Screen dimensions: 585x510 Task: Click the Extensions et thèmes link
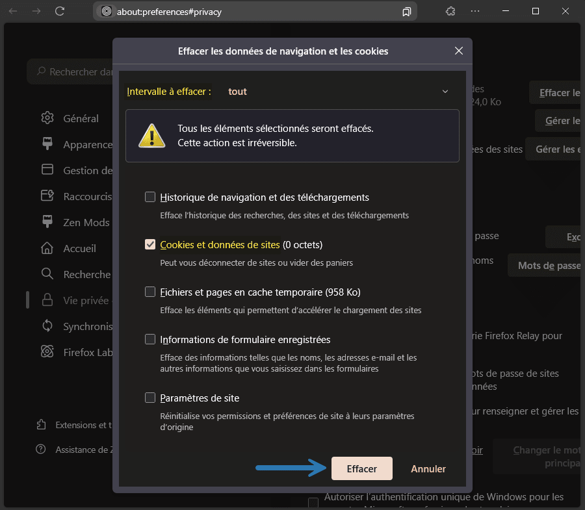[84, 425]
